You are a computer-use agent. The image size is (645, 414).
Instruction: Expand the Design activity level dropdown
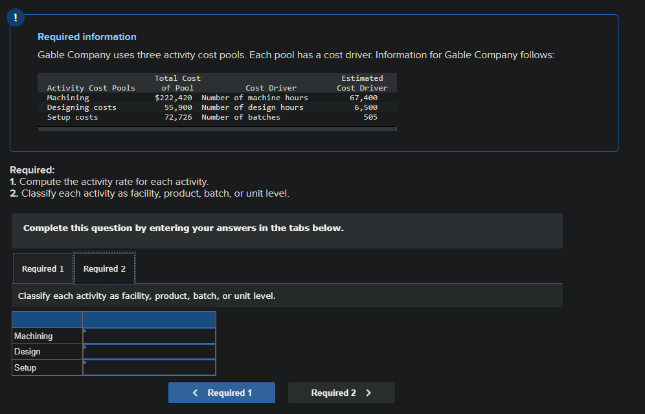pos(149,352)
